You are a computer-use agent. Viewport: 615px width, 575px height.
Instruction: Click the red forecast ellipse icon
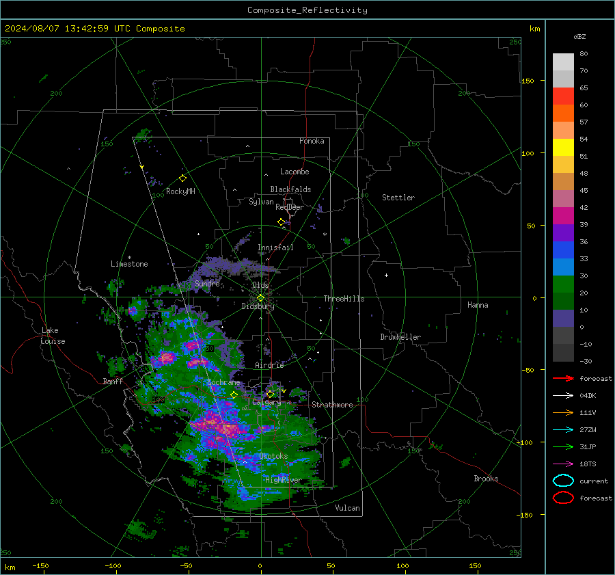563,498
